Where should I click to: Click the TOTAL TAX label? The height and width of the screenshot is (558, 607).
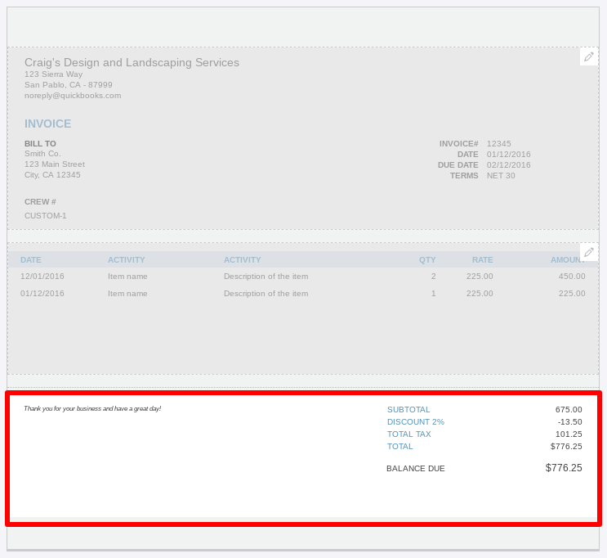pyautogui.click(x=410, y=434)
